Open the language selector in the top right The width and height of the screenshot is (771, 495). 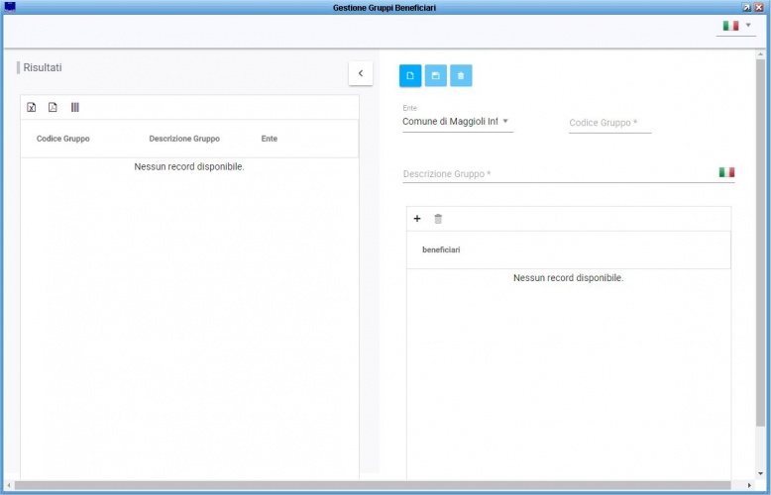735,26
